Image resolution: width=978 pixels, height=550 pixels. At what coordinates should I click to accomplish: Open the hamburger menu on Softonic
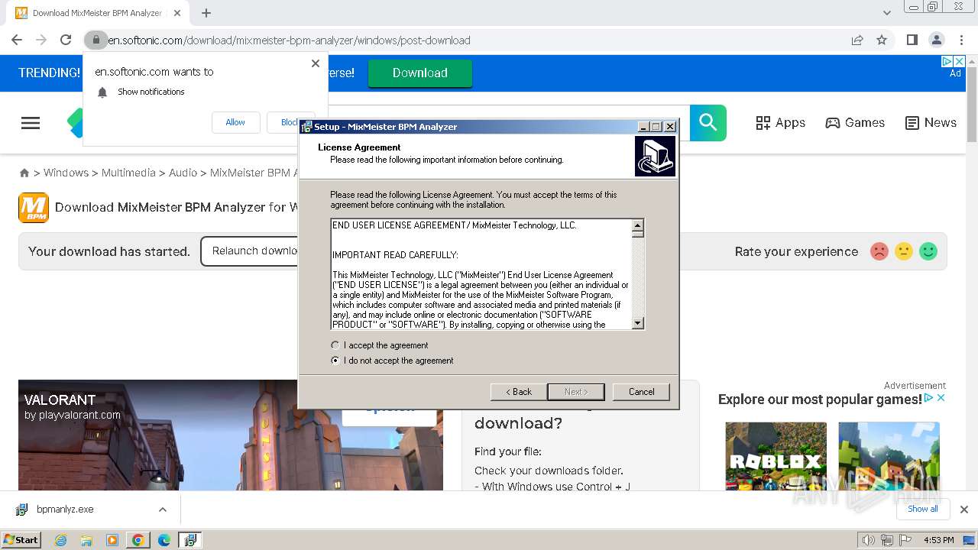click(31, 123)
